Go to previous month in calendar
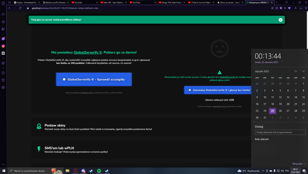The height and width of the screenshot is (174, 308). [x=296, y=71]
